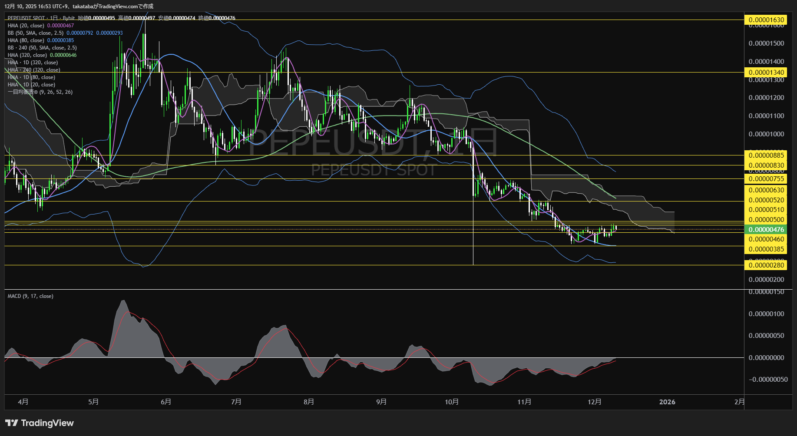Click the yellow 0.00000385 price label

pos(766,249)
